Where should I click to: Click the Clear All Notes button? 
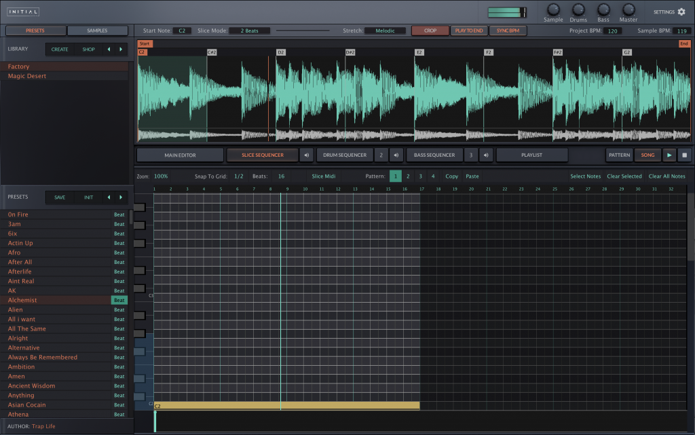click(x=666, y=176)
